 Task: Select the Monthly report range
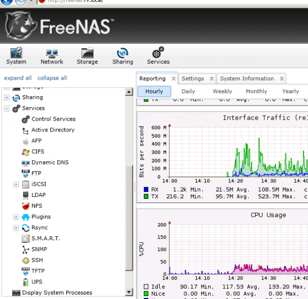pyautogui.click(x=257, y=91)
